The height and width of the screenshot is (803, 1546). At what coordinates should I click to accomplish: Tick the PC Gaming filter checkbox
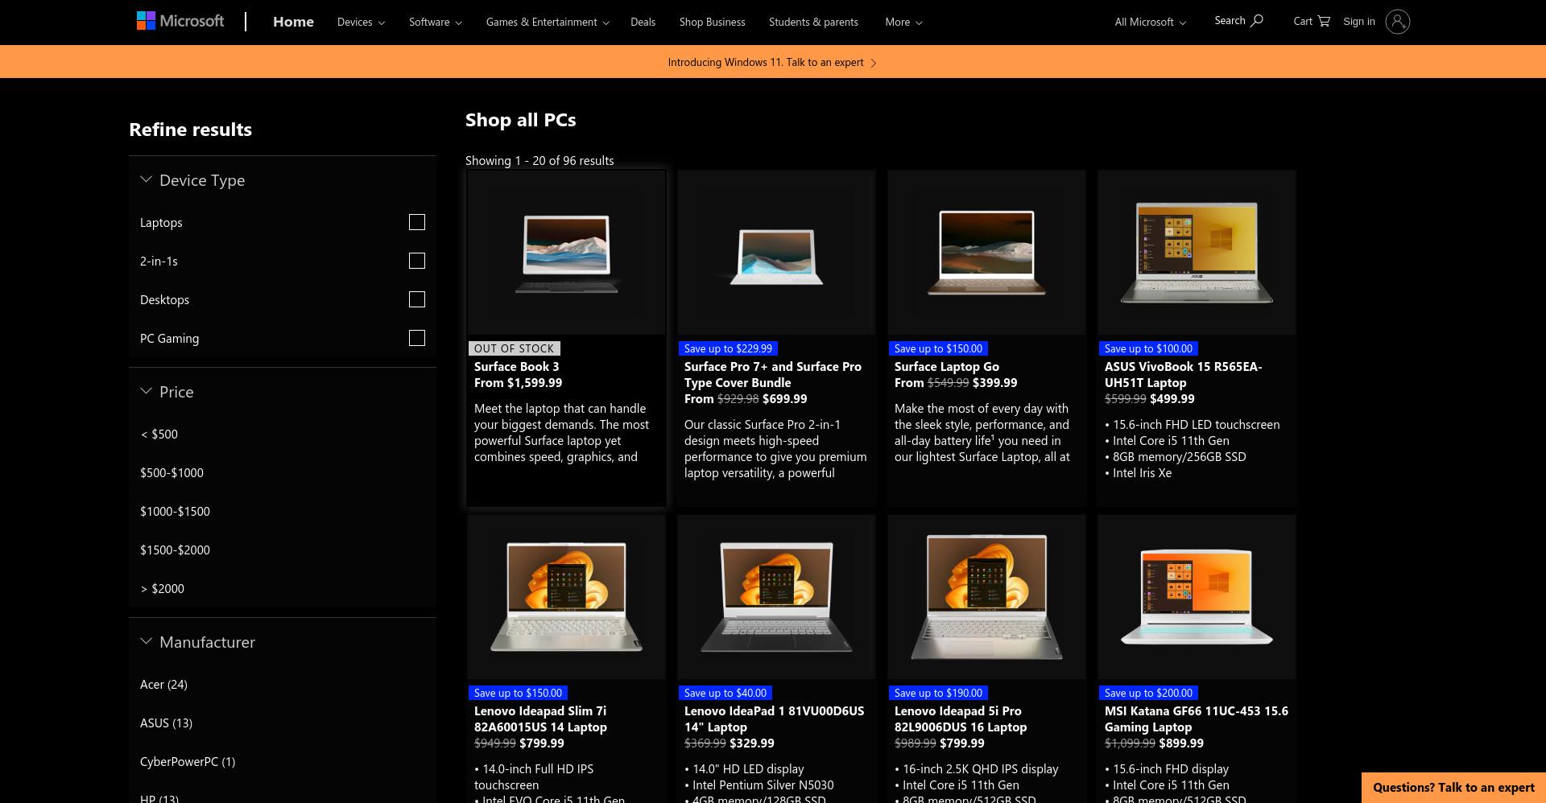pos(417,338)
